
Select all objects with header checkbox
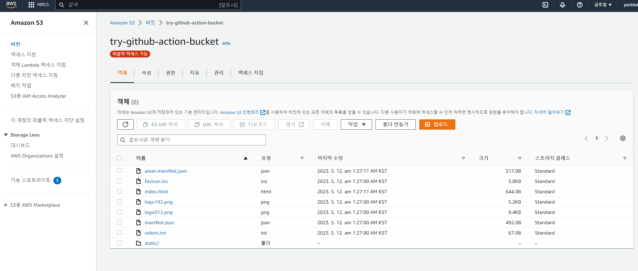(120, 158)
